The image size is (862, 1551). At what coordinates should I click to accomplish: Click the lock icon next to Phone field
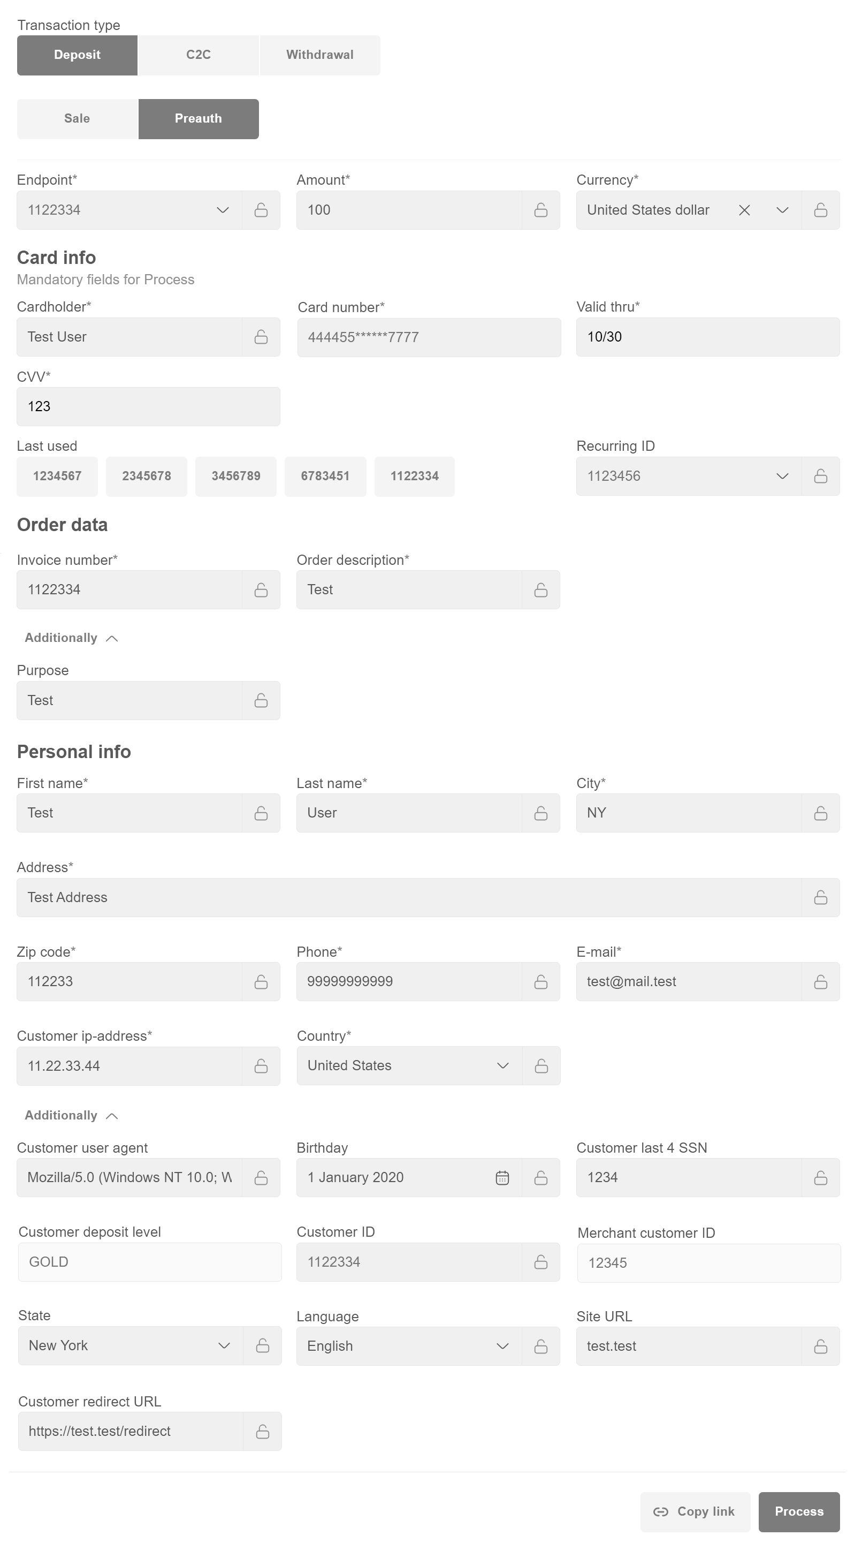(x=540, y=982)
